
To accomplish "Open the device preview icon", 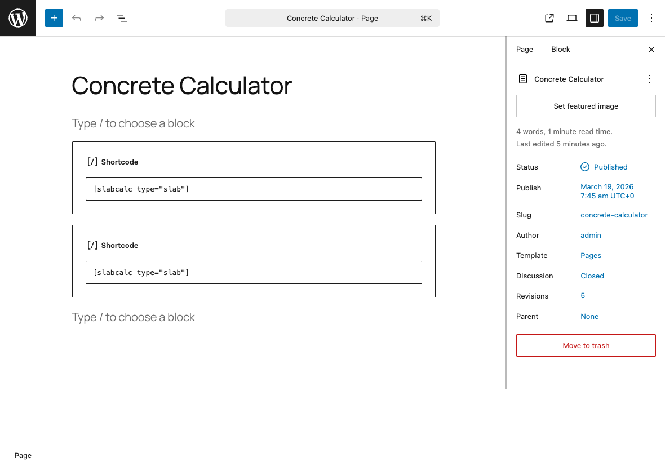I will pyautogui.click(x=571, y=18).
